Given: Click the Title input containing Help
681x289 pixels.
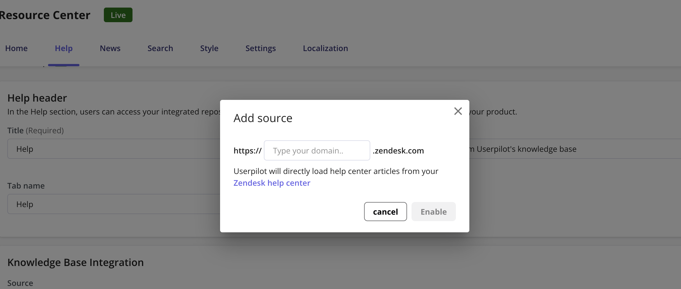Looking at the screenshot, I should click(x=114, y=149).
